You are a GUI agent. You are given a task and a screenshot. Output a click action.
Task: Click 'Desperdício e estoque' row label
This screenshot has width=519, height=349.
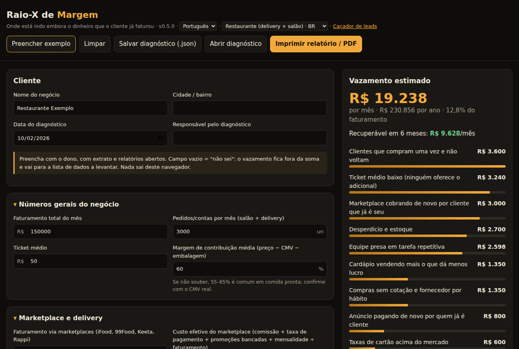[x=381, y=230]
